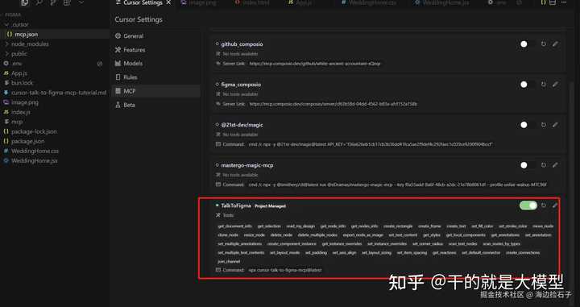Click the Features tools icon
580x307 pixels.
(118, 50)
